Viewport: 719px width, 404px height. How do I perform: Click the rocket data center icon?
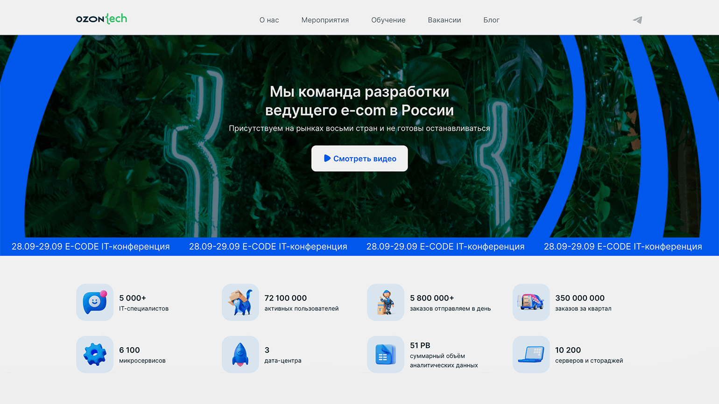[x=240, y=355]
